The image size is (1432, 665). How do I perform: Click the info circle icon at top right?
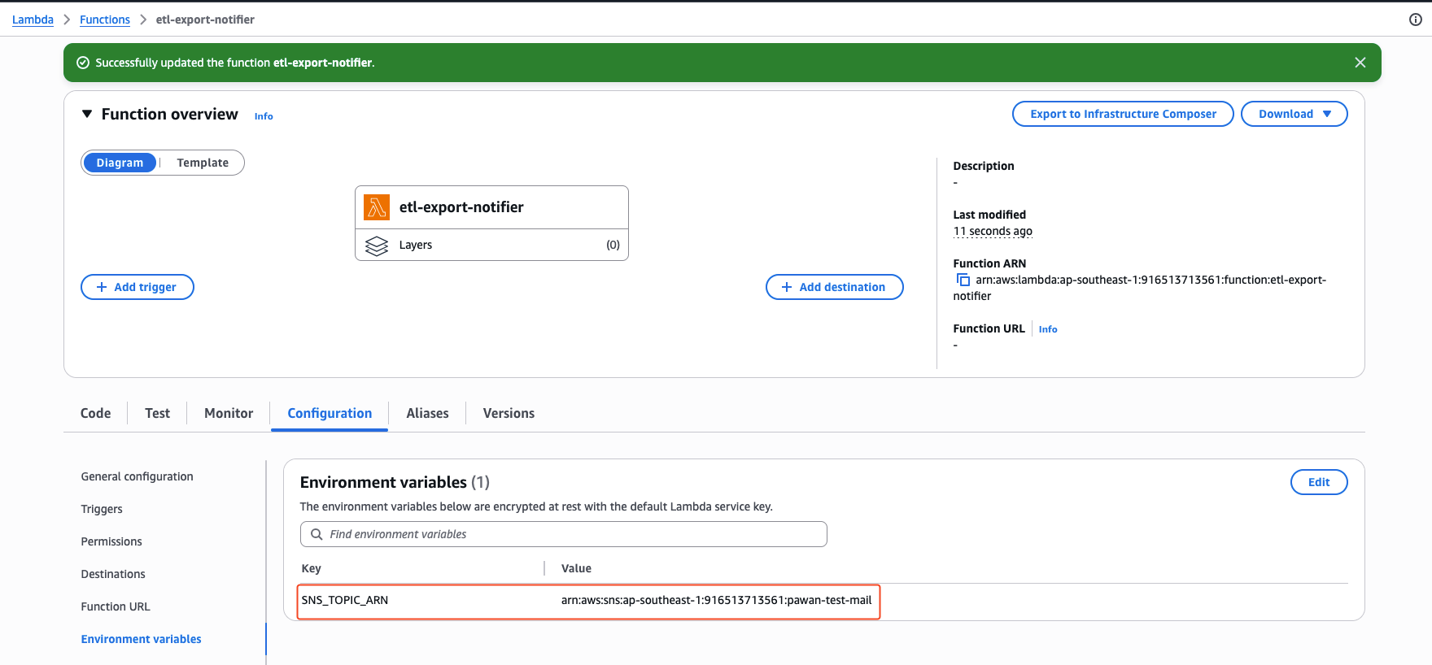coord(1416,20)
